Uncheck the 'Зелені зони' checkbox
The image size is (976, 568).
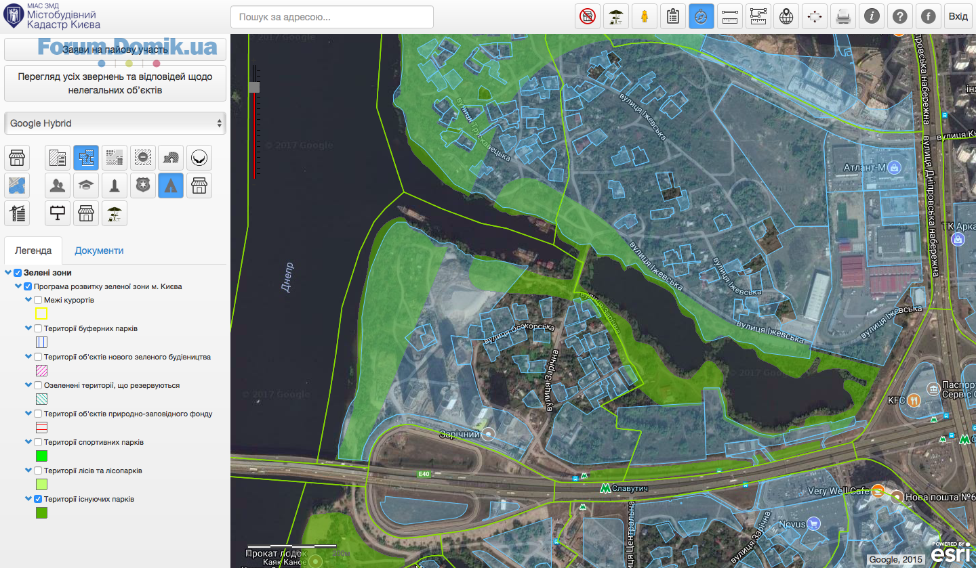[18, 273]
